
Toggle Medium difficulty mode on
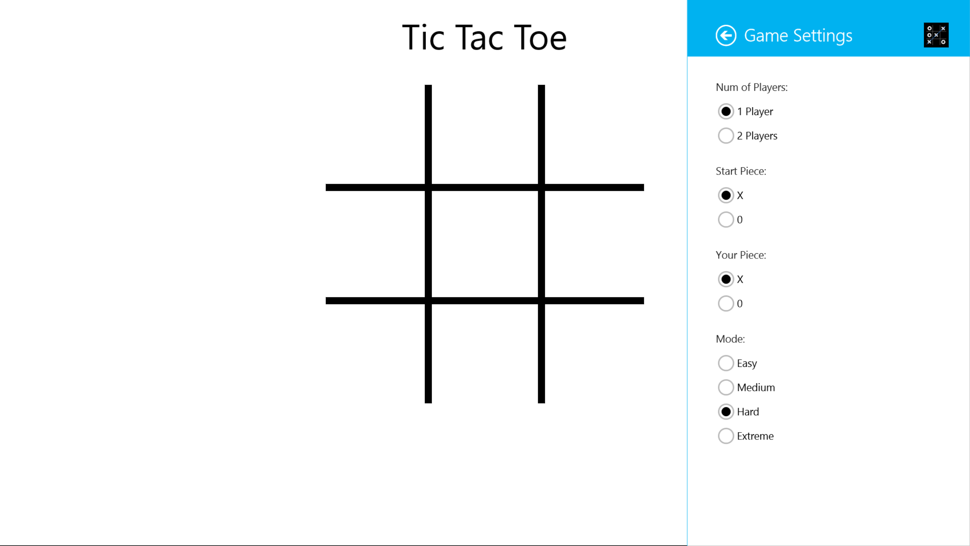point(725,387)
